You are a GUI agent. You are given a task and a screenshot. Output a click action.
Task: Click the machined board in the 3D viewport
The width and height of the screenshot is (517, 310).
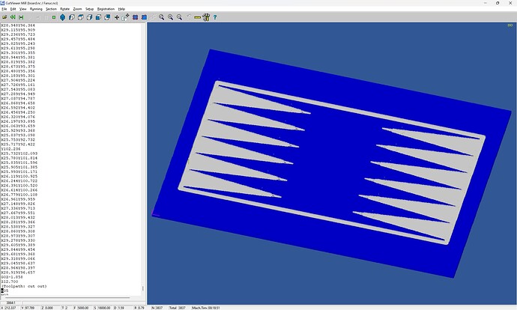(331, 163)
